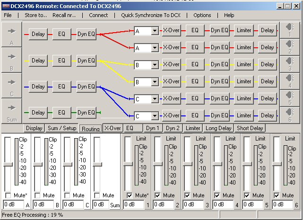This screenshot has width=303, height=220.
Task: Open source dropdown for output 1
Action: pyautogui.click(x=155, y=31)
